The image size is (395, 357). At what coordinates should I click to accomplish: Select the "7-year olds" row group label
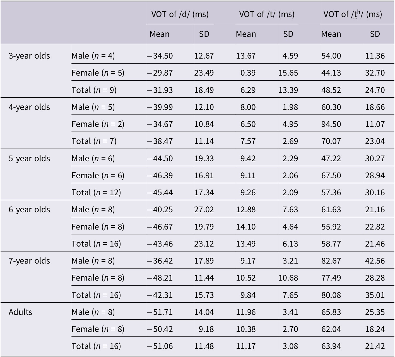click(x=29, y=261)
